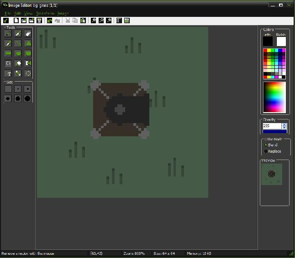This screenshot has width=295, height=258.
Task: Open the View menu
Action: [x=28, y=14]
